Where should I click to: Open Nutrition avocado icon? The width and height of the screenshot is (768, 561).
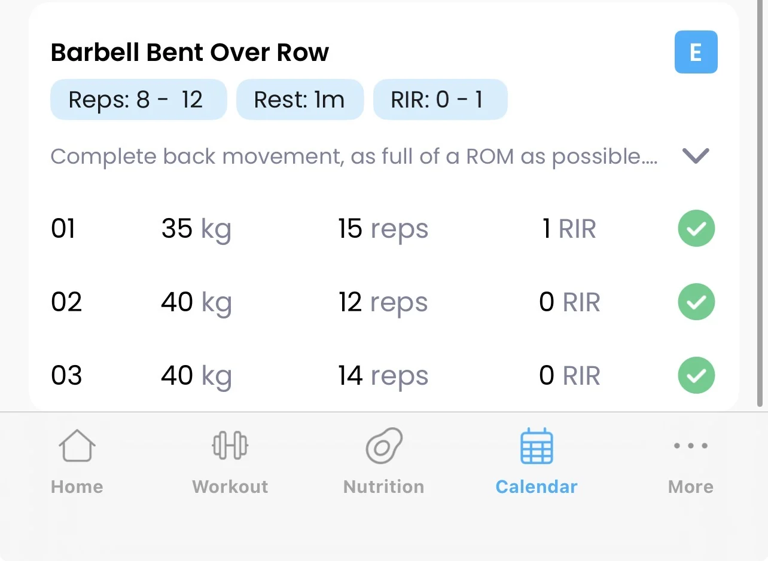(x=383, y=446)
